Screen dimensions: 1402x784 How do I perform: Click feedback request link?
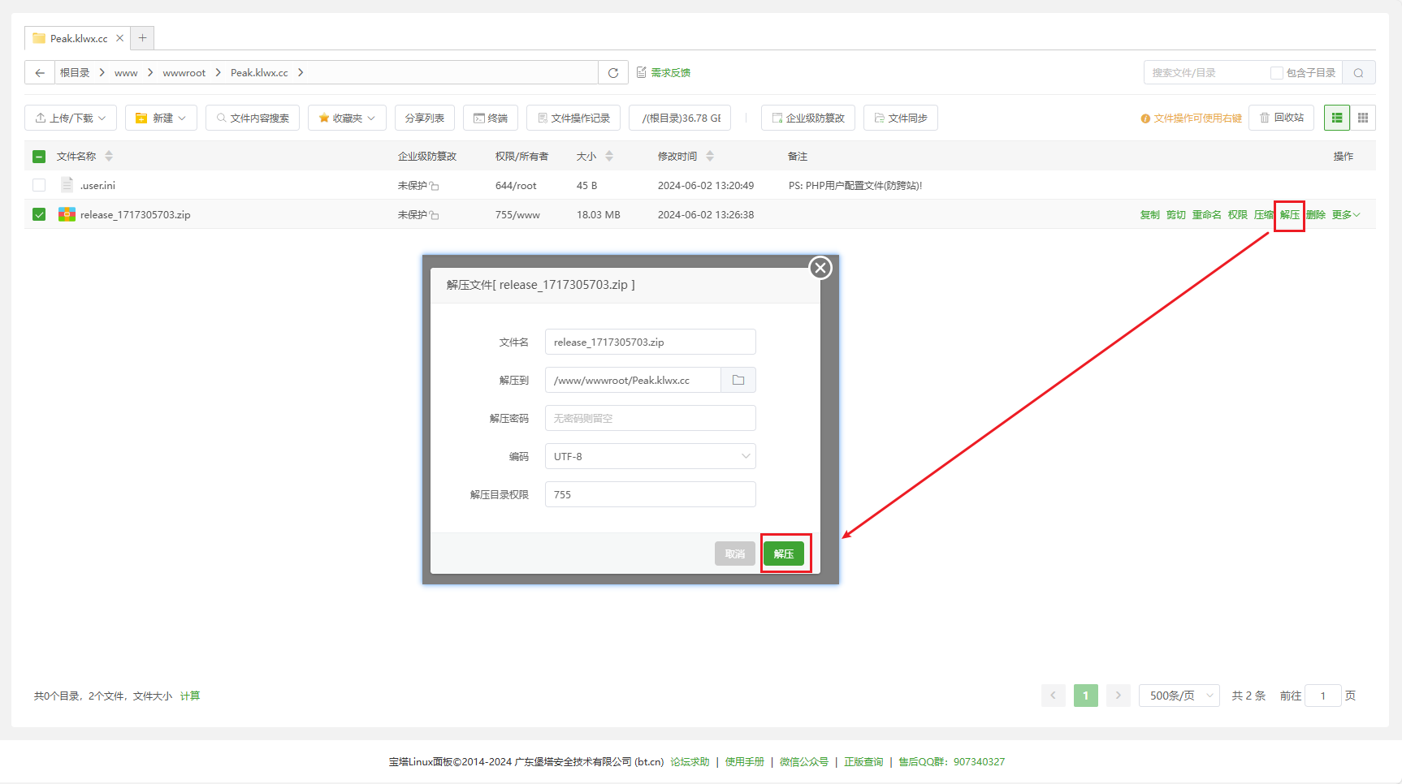coord(664,72)
